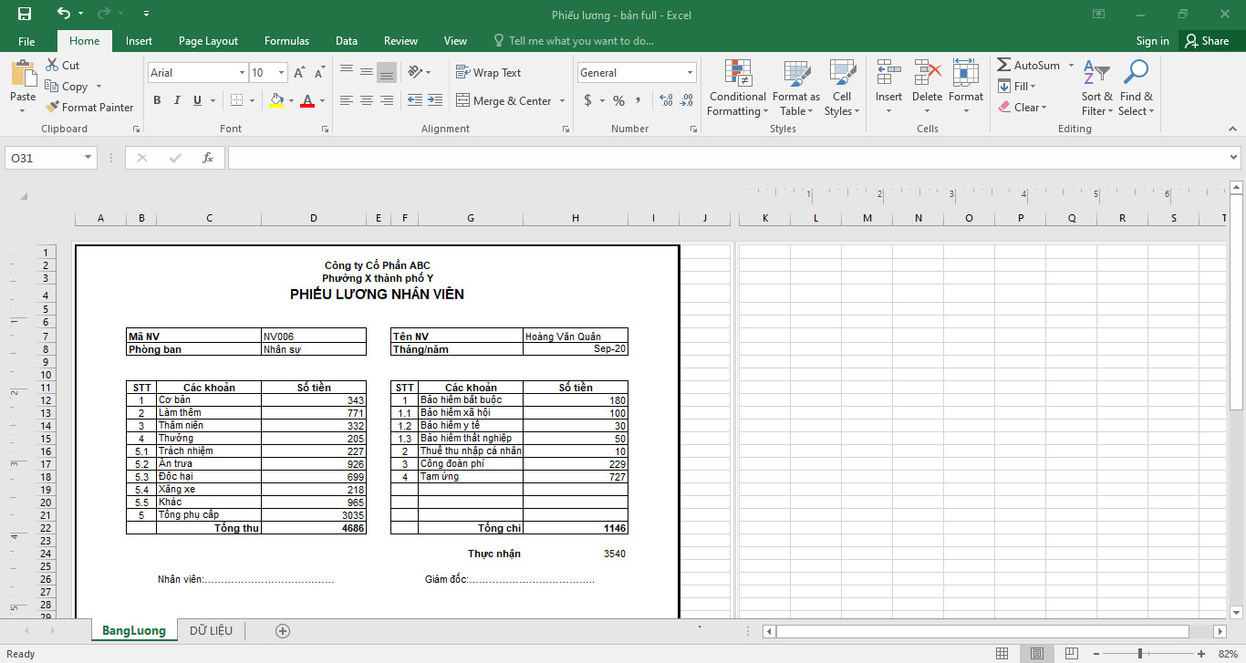The height and width of the screenshot is (663, 1246).
Task: Copy the selection
Action: click(67, 87)
